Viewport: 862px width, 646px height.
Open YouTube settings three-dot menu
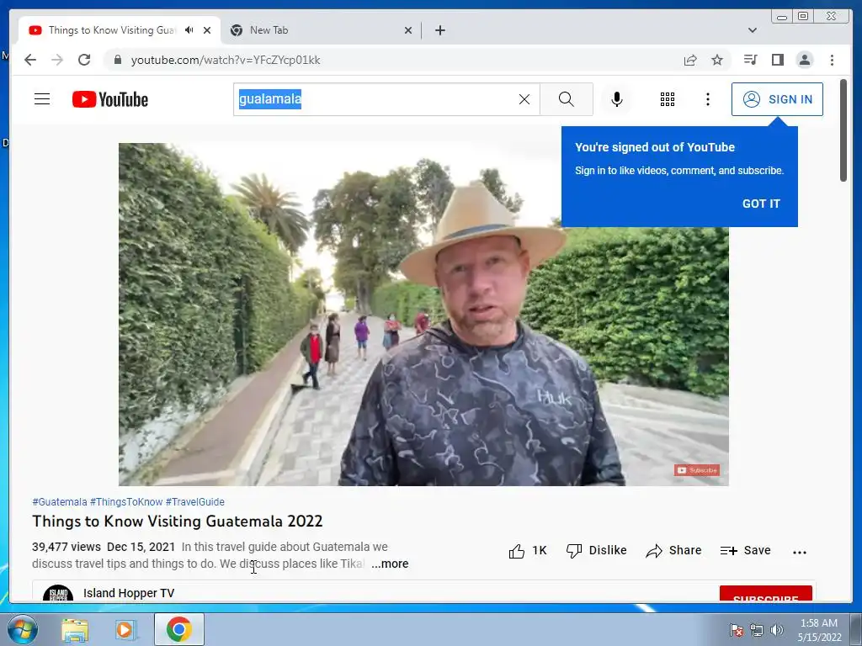[x=707, y=99]
